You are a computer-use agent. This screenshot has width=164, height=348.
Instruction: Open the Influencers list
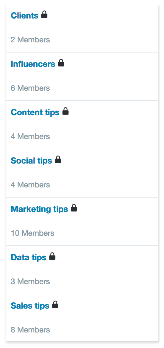pyautogui.click(x=33, y=64)
